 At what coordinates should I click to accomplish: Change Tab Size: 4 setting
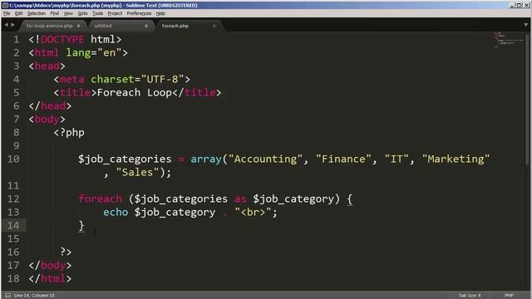[469, 296]
